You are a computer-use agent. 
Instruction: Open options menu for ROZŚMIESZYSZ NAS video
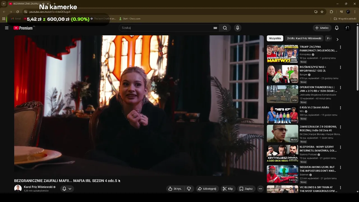point(340,67)
